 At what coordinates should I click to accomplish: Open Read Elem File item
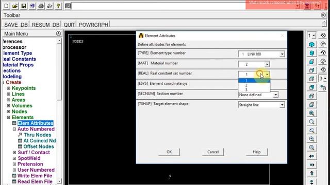point(35,181)
